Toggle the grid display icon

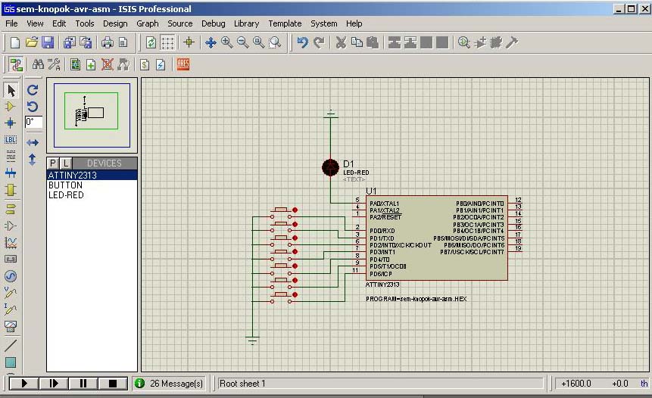167,42
